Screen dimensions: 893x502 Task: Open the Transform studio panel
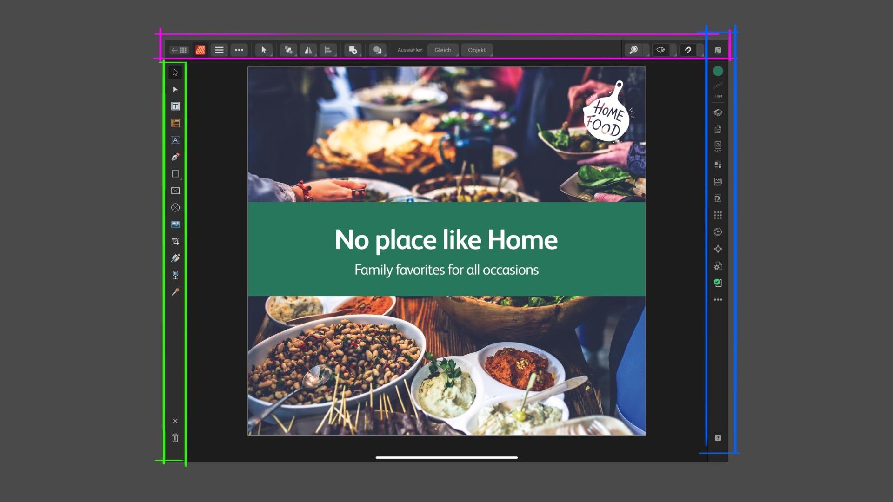pyautogui.click(x=718, y=215)
